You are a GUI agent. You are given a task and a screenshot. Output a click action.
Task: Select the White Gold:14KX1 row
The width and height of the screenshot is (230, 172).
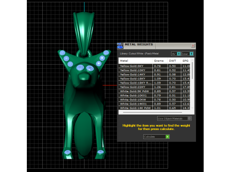pos(154,104)
